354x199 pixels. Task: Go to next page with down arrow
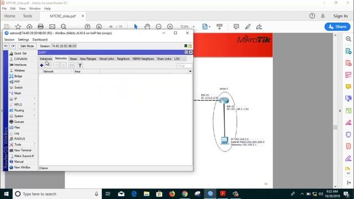pyautogui.click(x=99, y=27)
